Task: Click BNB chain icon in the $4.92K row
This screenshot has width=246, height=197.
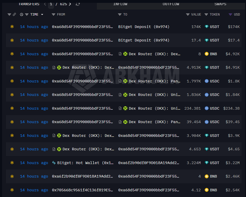Action: click(x=12, y=54)
